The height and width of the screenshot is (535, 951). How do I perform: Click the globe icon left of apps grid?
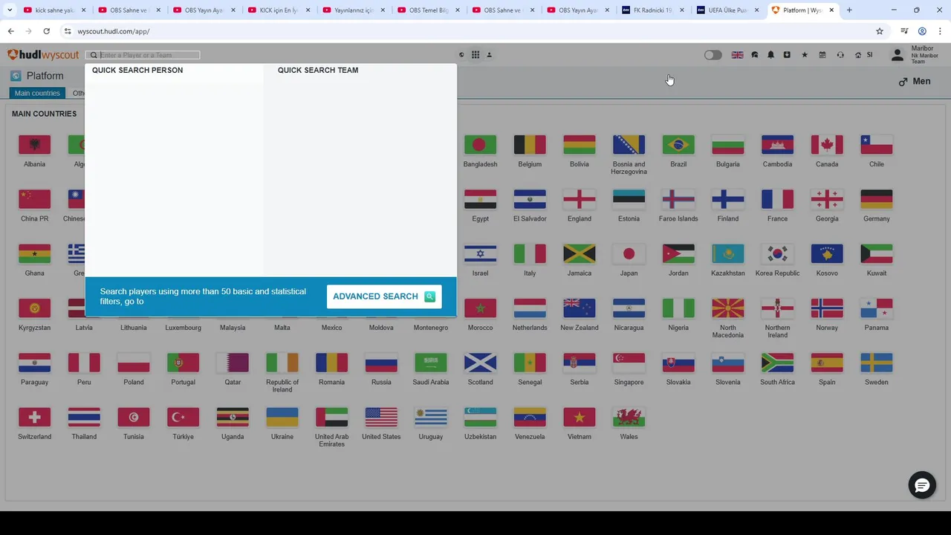[461, 55]
